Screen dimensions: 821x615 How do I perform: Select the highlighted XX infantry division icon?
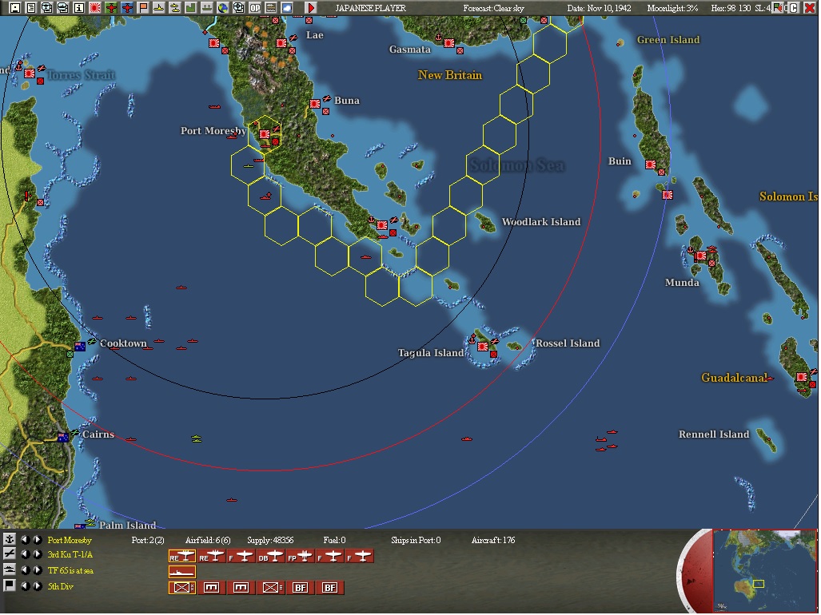182,588
